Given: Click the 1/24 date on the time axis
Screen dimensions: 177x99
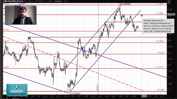Looking at the screenshot, I should point(106,96).
